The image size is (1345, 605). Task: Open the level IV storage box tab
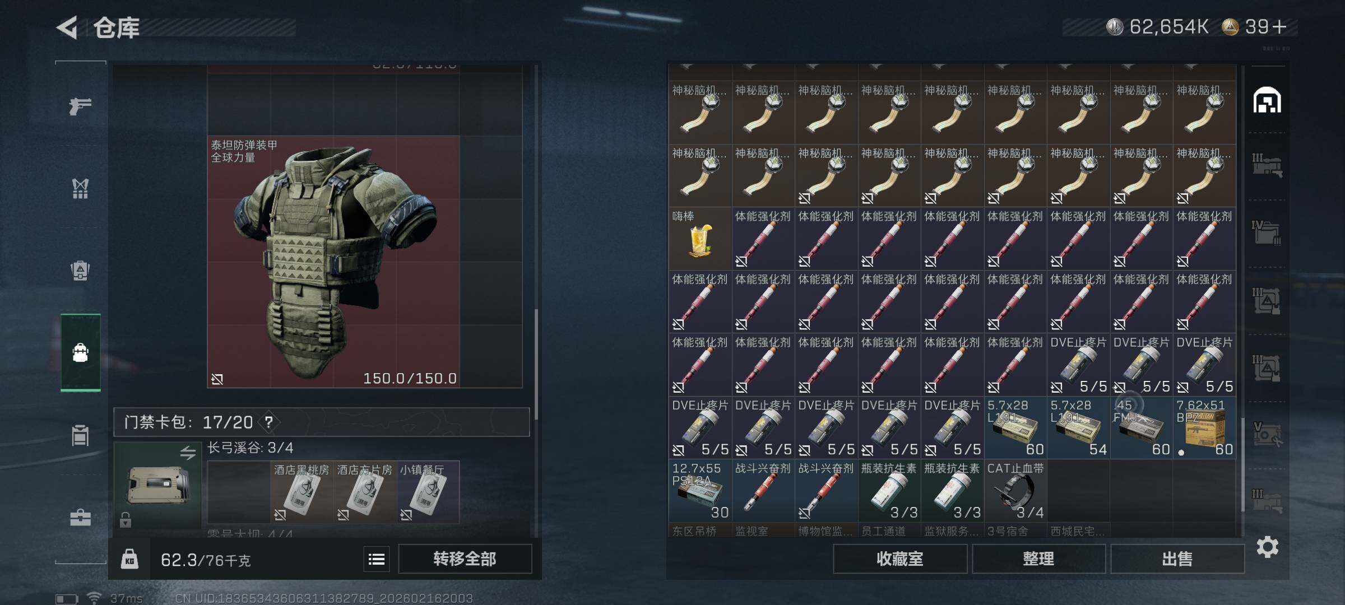1267,232
